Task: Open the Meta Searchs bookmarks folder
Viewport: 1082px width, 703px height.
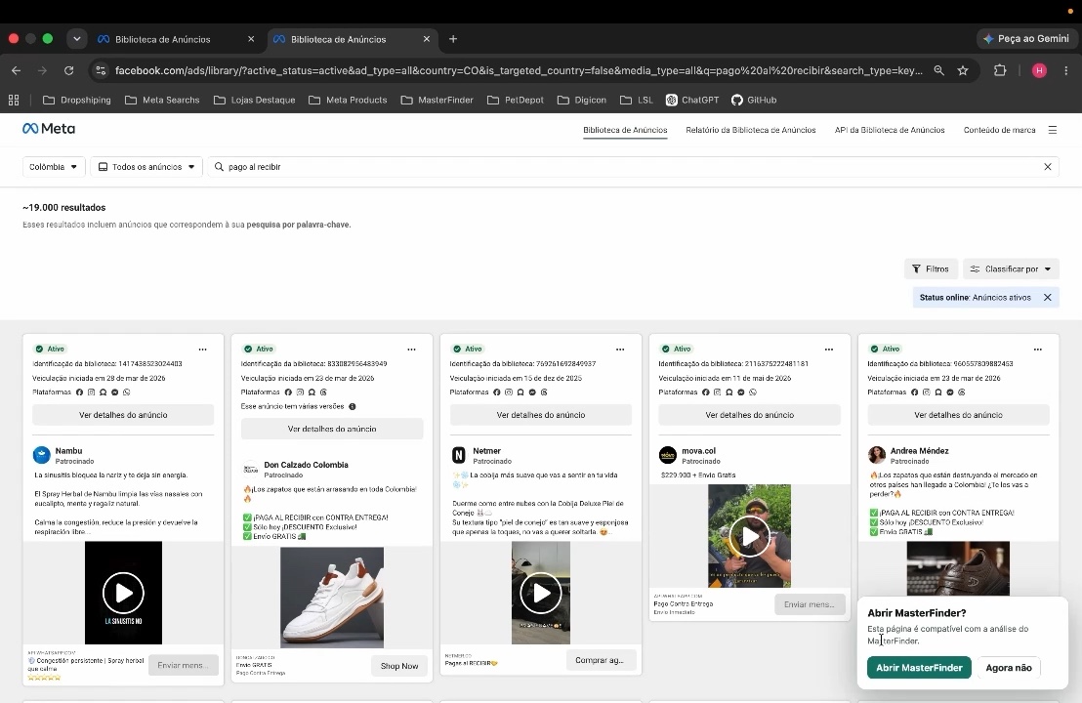Action: [162, 100]
